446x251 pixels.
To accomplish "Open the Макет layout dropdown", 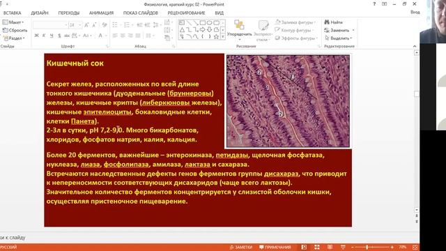I will pos(13,22).
